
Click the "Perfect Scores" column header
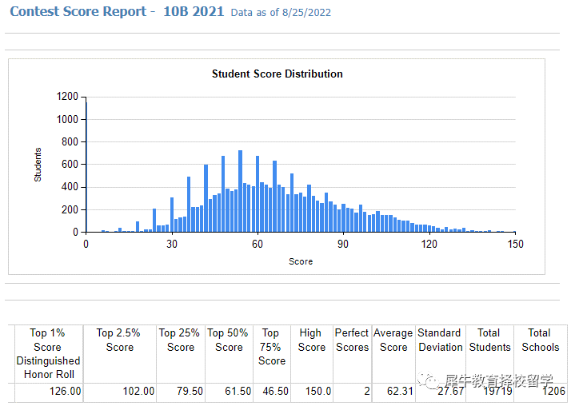pos(352,340)
